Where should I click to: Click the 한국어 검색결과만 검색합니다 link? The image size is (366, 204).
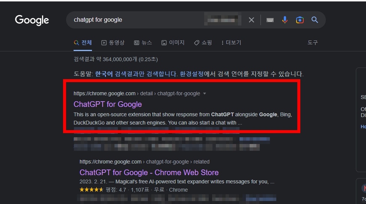[x=136, y=74]
